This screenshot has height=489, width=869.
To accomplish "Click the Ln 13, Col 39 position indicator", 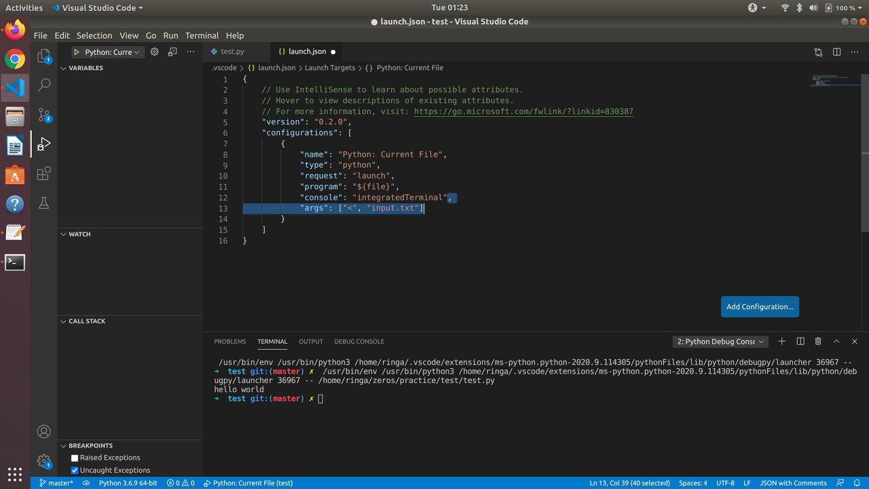I will [x=630, y=483].
